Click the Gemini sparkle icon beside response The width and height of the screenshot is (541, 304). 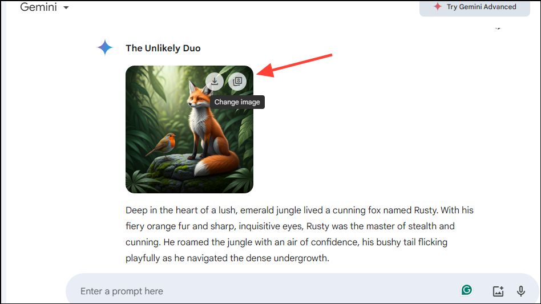click(x=104, y=47)
